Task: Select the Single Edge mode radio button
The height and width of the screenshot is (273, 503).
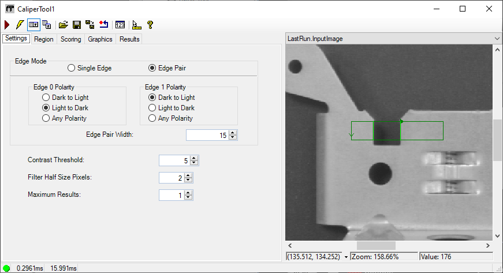Action: pyautogui.click(x=72, y=68)
